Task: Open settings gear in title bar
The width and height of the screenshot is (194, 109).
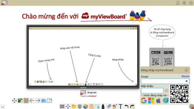Action: pos(184,3)
